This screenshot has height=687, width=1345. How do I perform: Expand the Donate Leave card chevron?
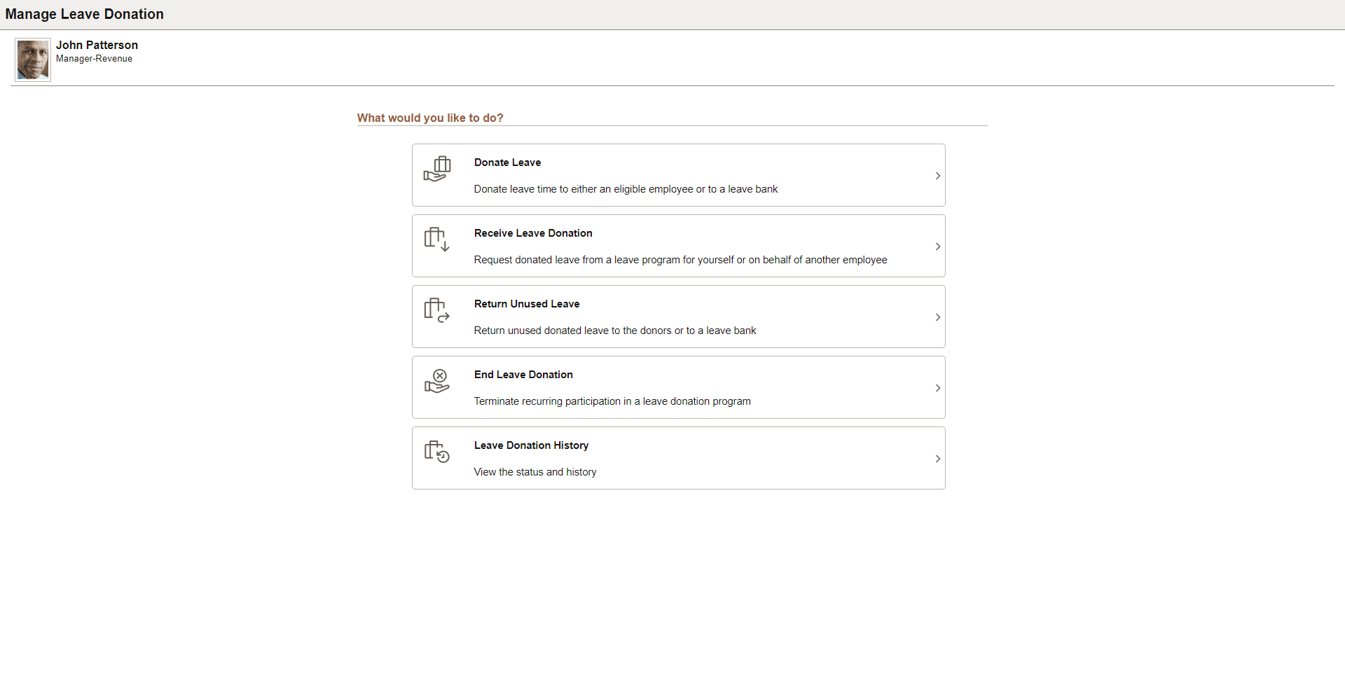coord(938,175)
